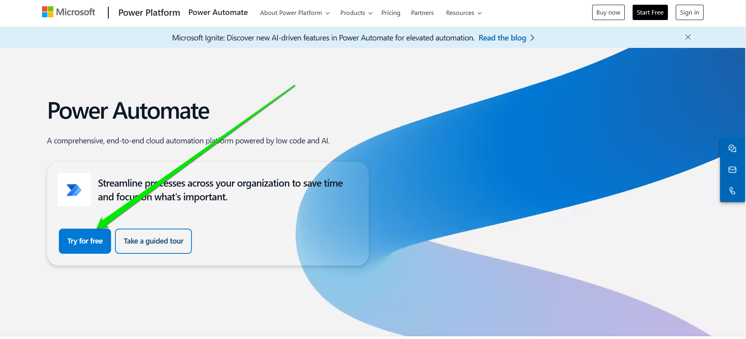Open the Read the blog link

point(506,38)
